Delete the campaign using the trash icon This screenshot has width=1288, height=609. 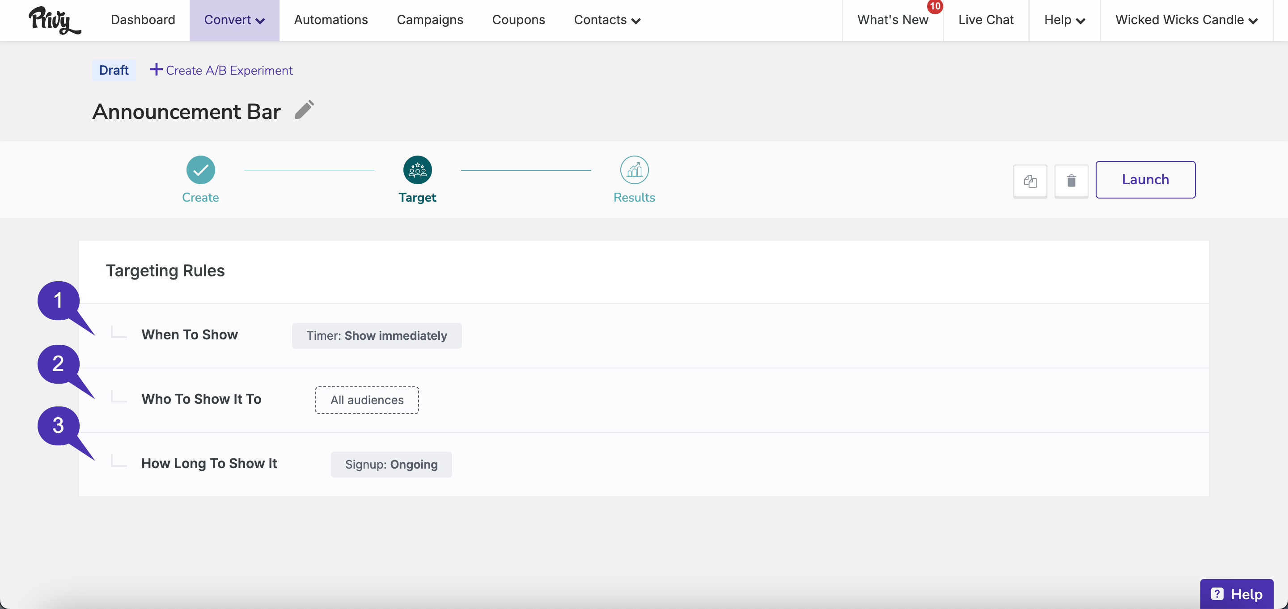tap(1071, 181)
